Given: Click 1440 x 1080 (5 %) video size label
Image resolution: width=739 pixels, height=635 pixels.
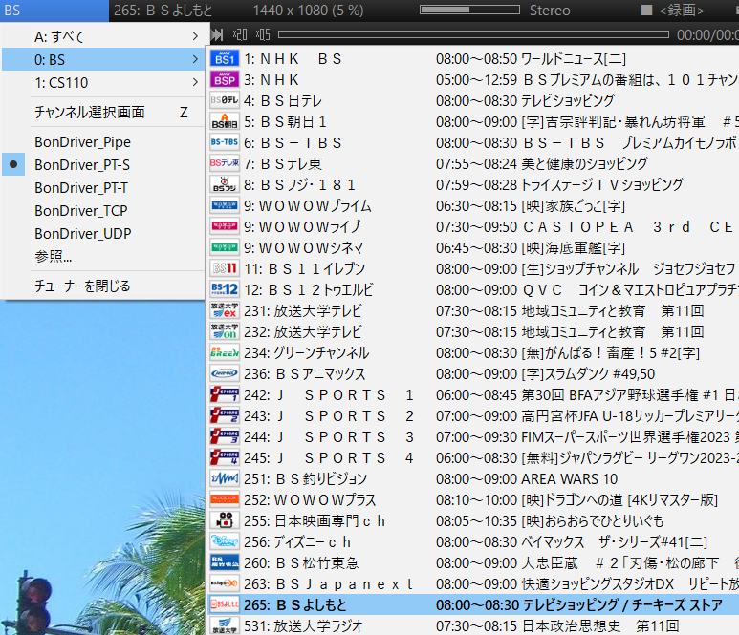Looking at the screenshot, I should point(308,11).
